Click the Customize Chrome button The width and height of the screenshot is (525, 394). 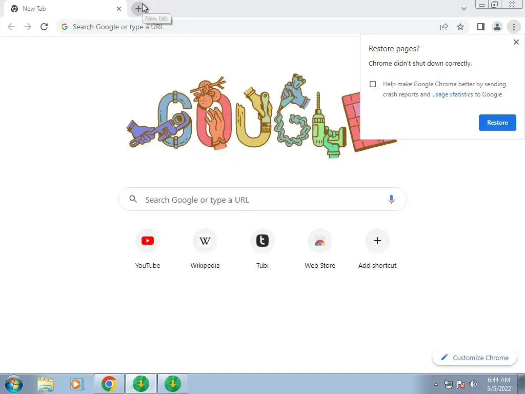click(474, 358)
